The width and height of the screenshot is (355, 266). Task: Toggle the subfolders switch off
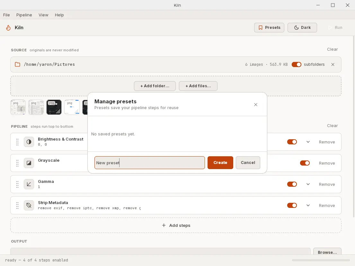point(296,64)
